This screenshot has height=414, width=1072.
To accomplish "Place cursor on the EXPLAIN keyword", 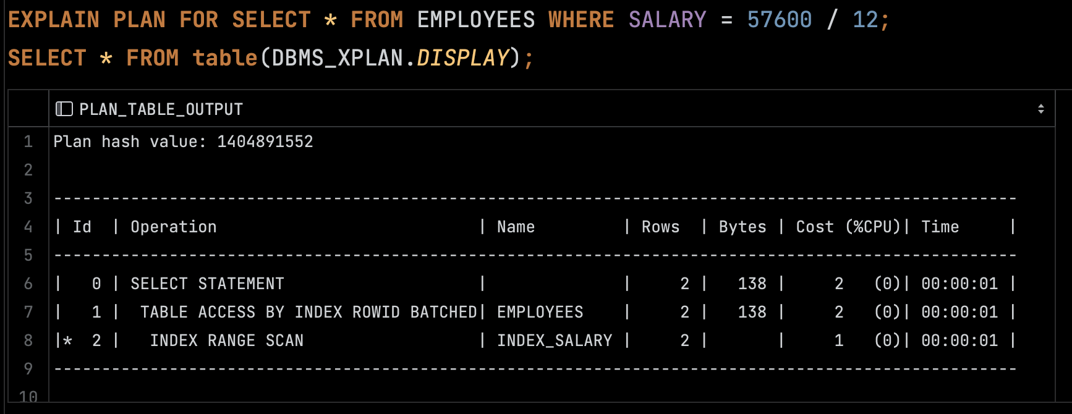I will click(x=54, y=20).
